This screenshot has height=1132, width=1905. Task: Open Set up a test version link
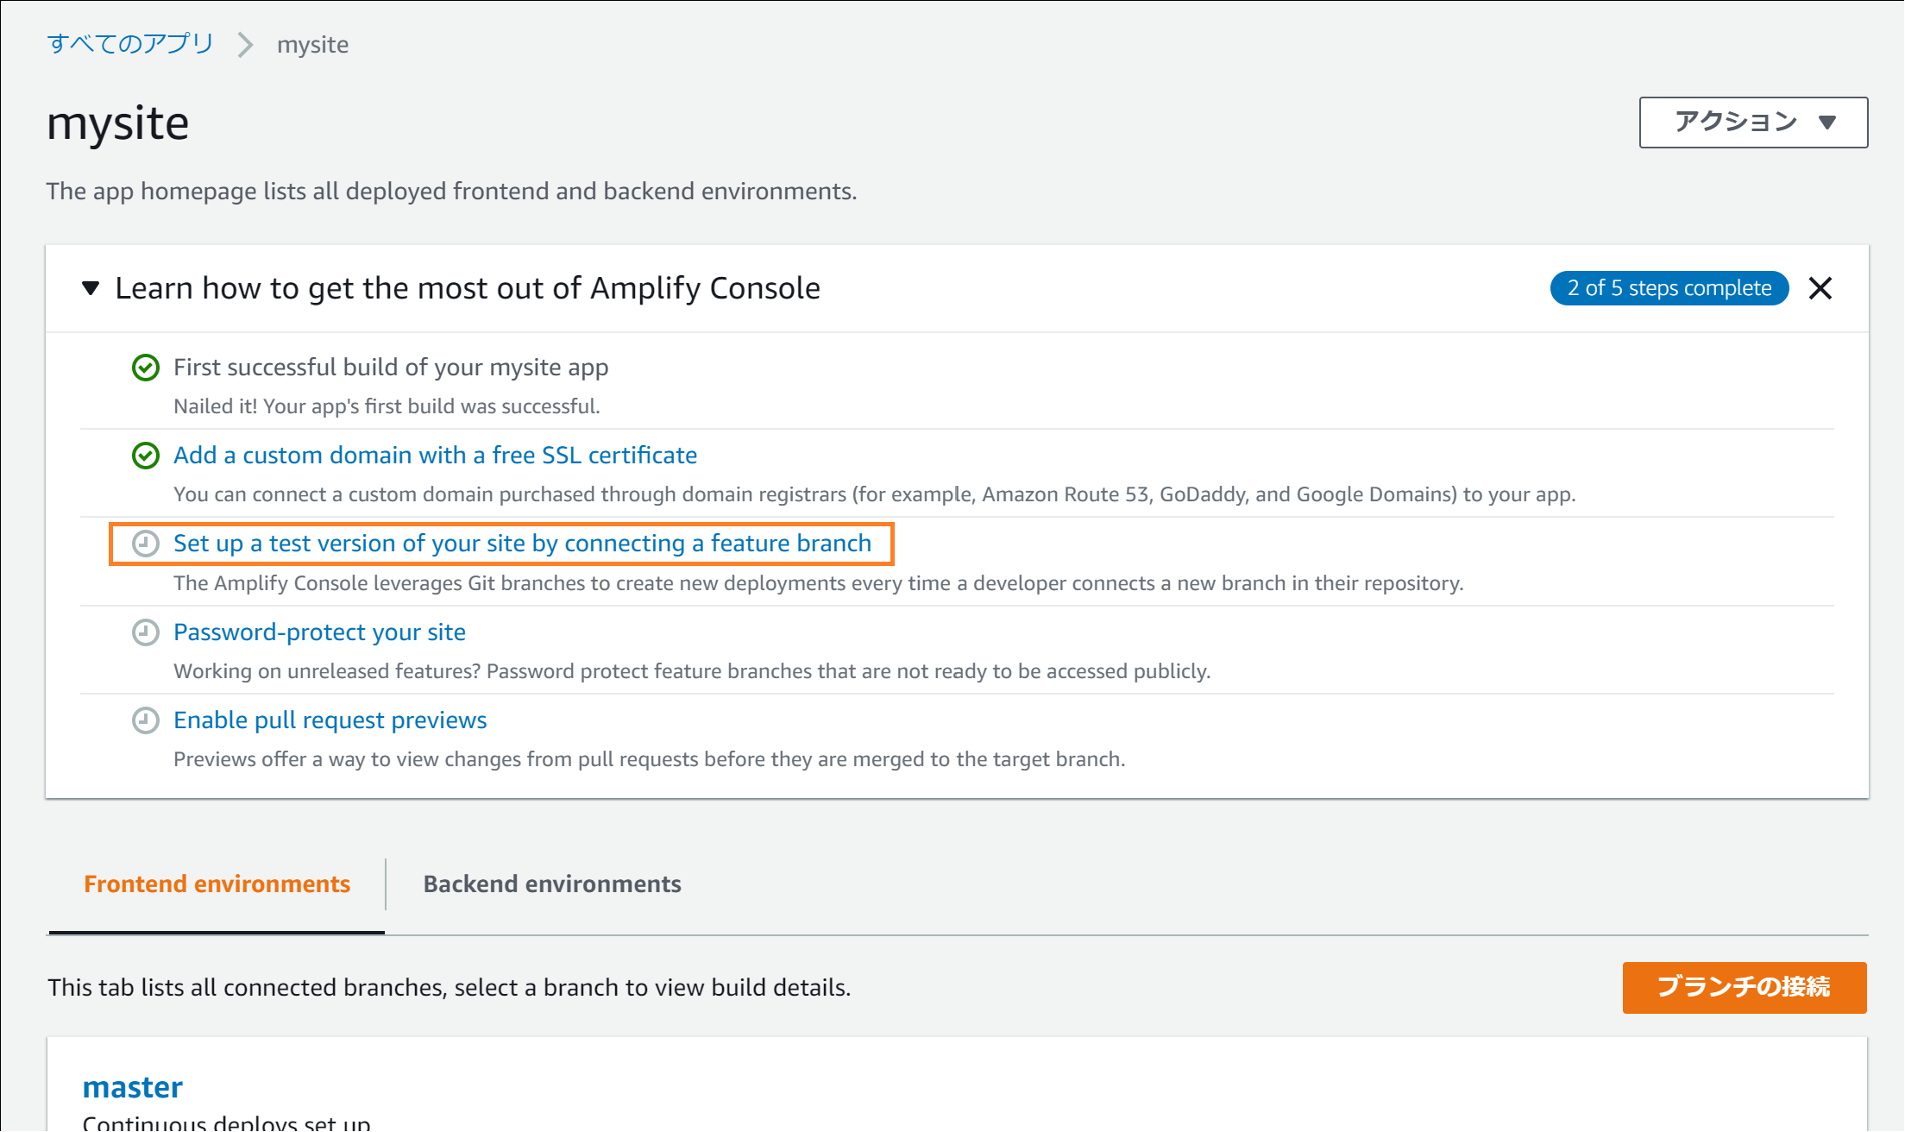click(x=523, y=544)
